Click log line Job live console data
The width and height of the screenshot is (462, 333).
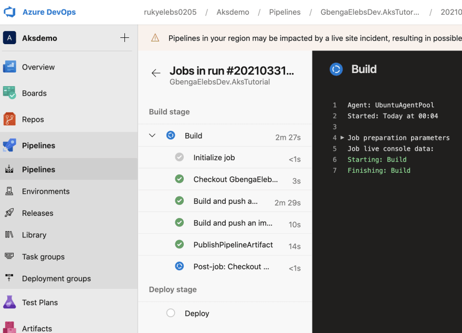[x=391, y=149]
